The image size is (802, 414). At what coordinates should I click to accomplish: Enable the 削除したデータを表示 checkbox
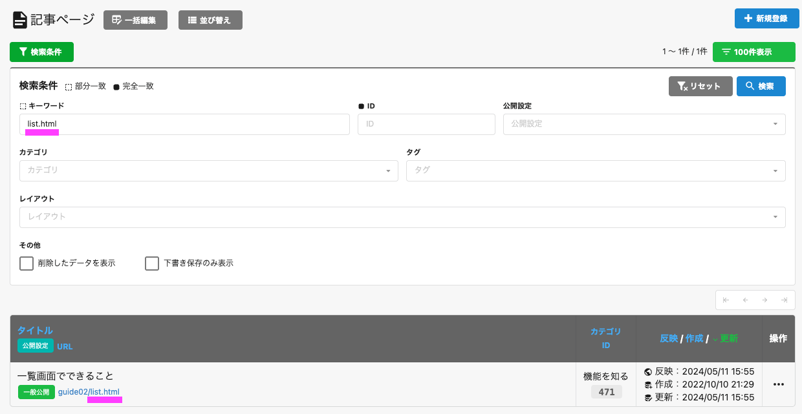pos(26,264)
